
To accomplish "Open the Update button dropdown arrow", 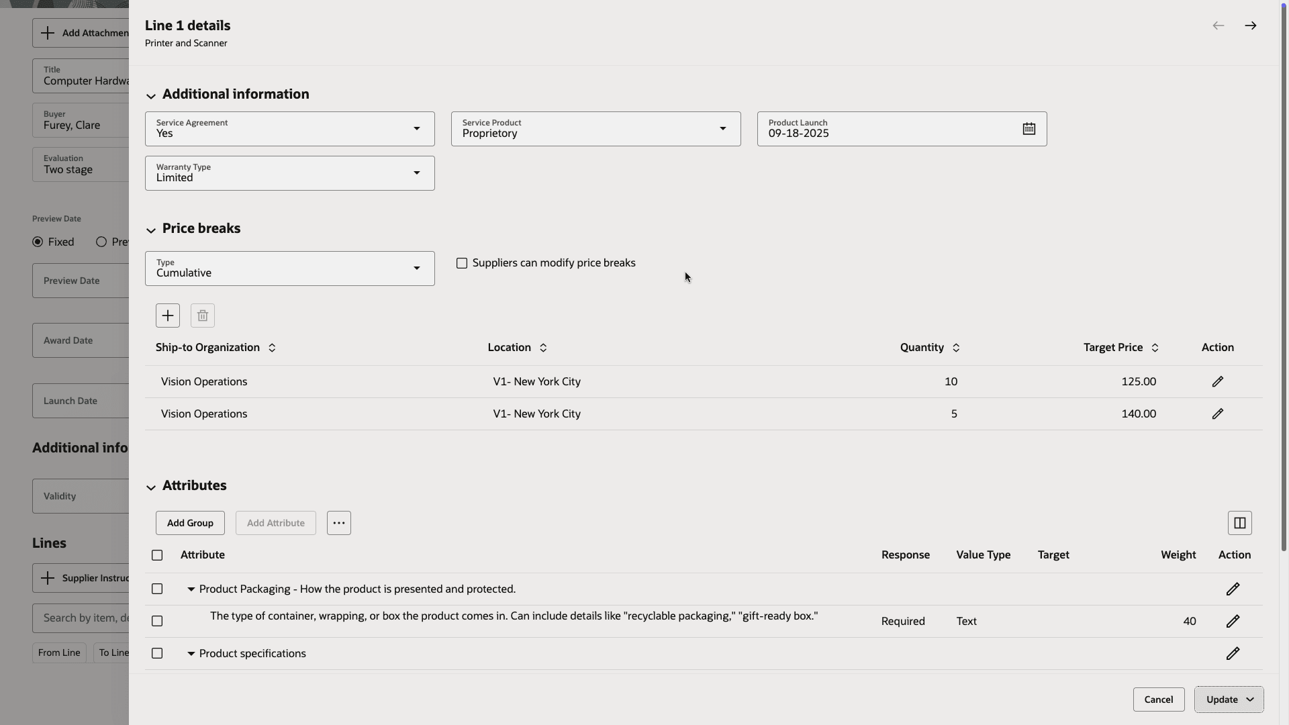I will [x=1250, y=699].
